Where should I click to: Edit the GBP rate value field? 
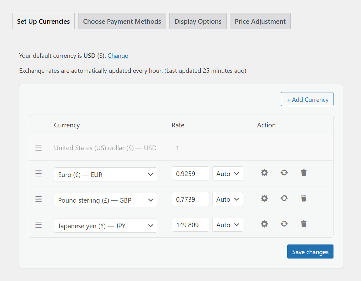click(x=190, y=199)
